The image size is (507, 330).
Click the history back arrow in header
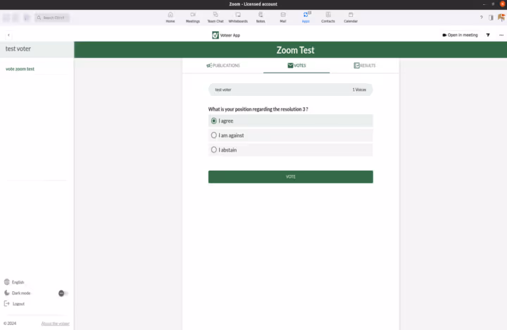pyautogui.click(x=6, y=18)
